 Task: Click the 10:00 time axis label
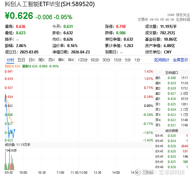(x=23, y=173)
